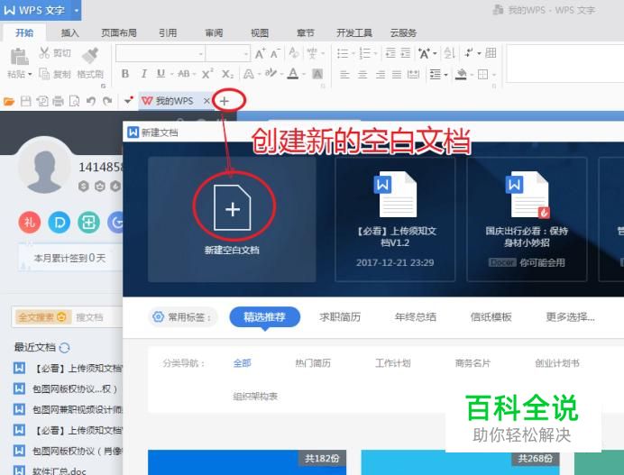The width and height of the screenshot is (624, 475).
Task: Open 软件汇总.doc in recent documents
Action: 59,471
